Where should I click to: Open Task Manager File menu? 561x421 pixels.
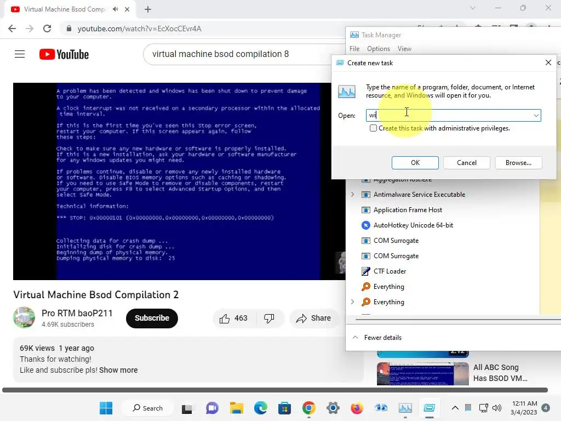coord(354,49)
